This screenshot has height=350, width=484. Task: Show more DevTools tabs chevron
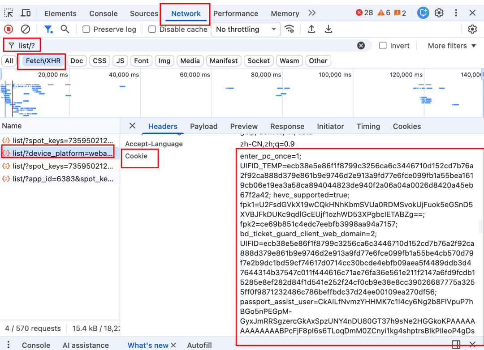pos(312,13)
